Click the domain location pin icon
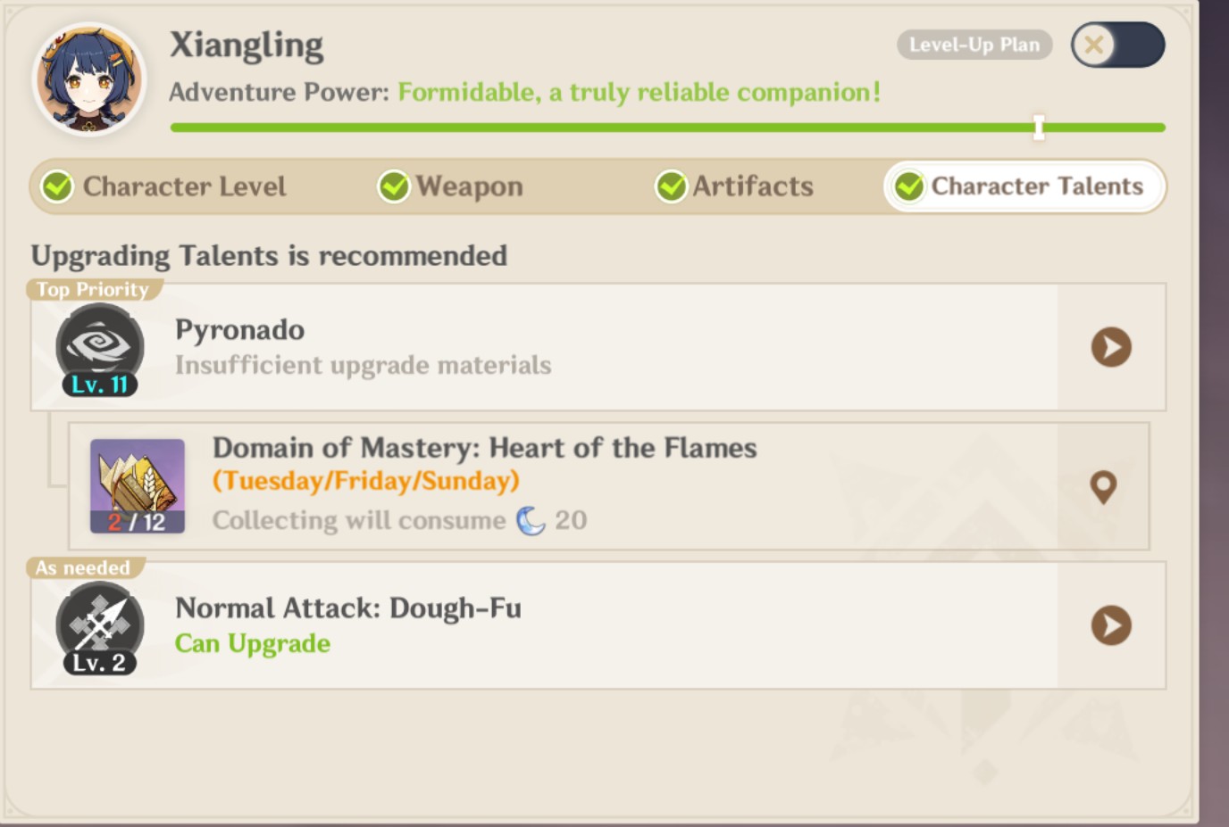This screenshot has height=827, width=1229. pos(1104,487)
